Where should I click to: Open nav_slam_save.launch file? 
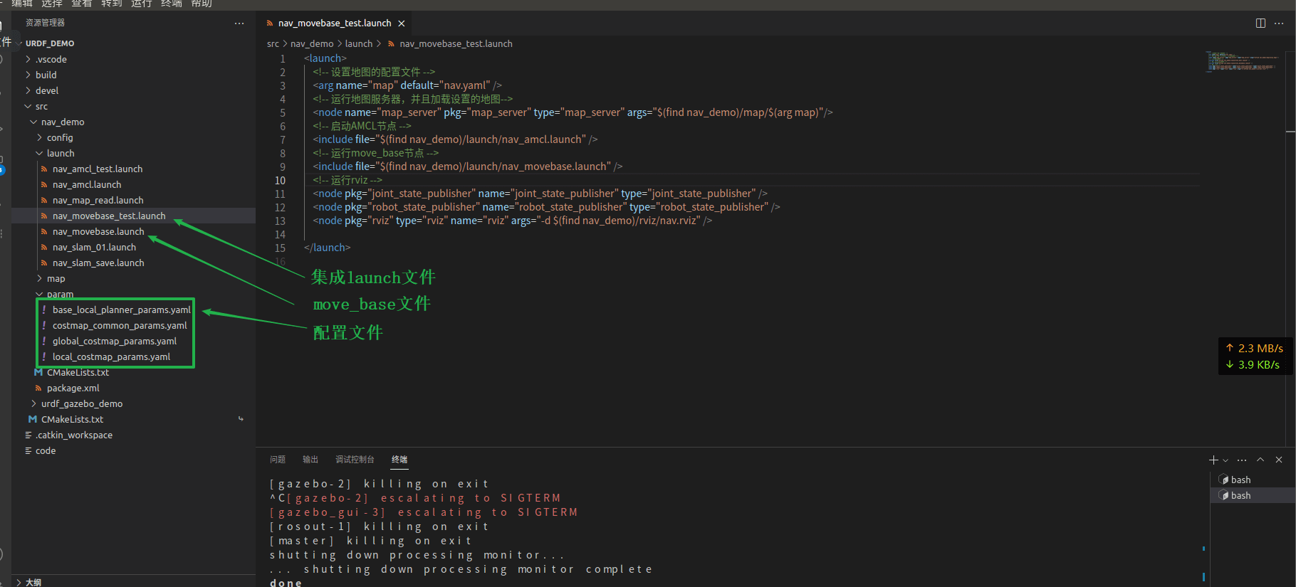point(98,263)
